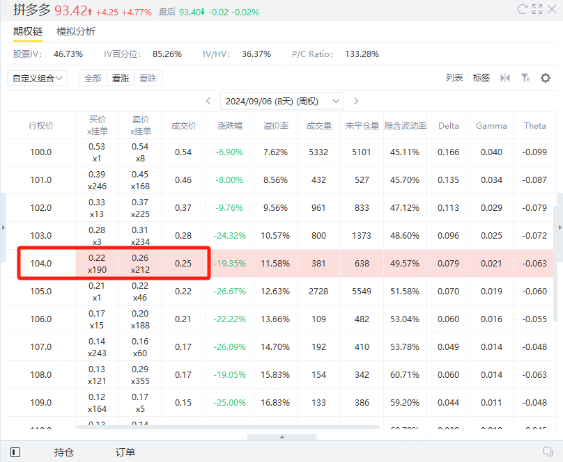Click the bottom-right window popout icon
This screenshot has height=462, width=563.
pos(548,452)
